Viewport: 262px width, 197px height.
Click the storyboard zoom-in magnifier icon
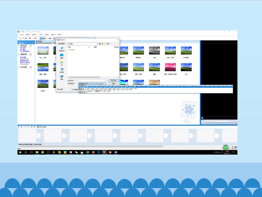pyautogui.click(x=25, y=127)
